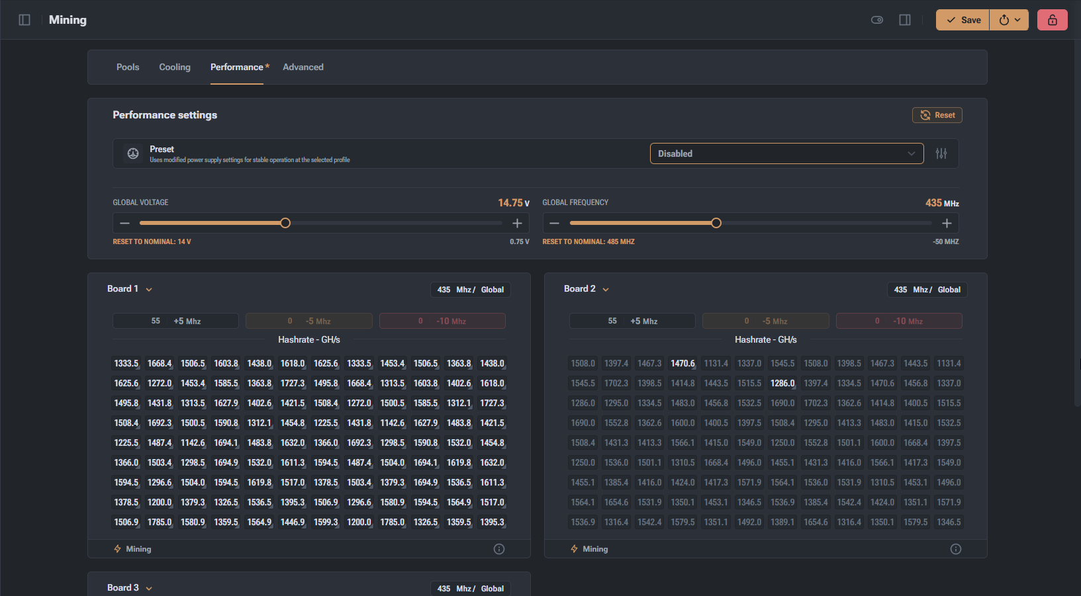1081x596 pixels.
Task: Toggle the pill switch in top bar
Action: (x=877, y=20)
